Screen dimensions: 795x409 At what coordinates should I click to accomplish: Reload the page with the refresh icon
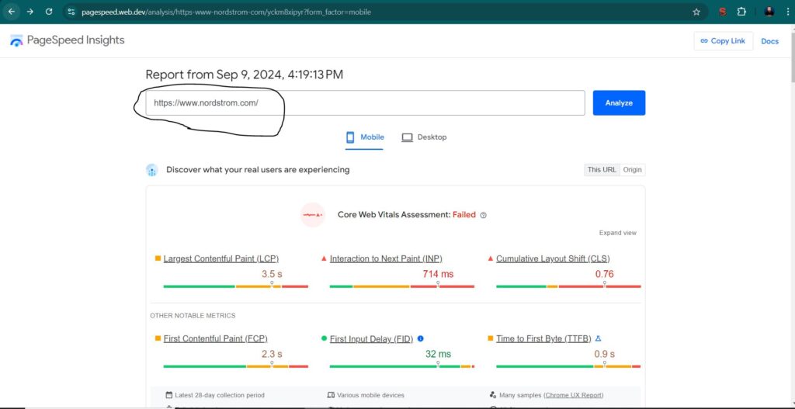tap(49, 12)
